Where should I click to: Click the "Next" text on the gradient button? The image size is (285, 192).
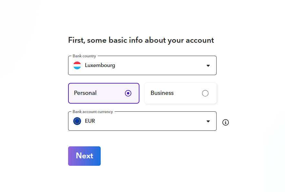click(x=84, y=156)
